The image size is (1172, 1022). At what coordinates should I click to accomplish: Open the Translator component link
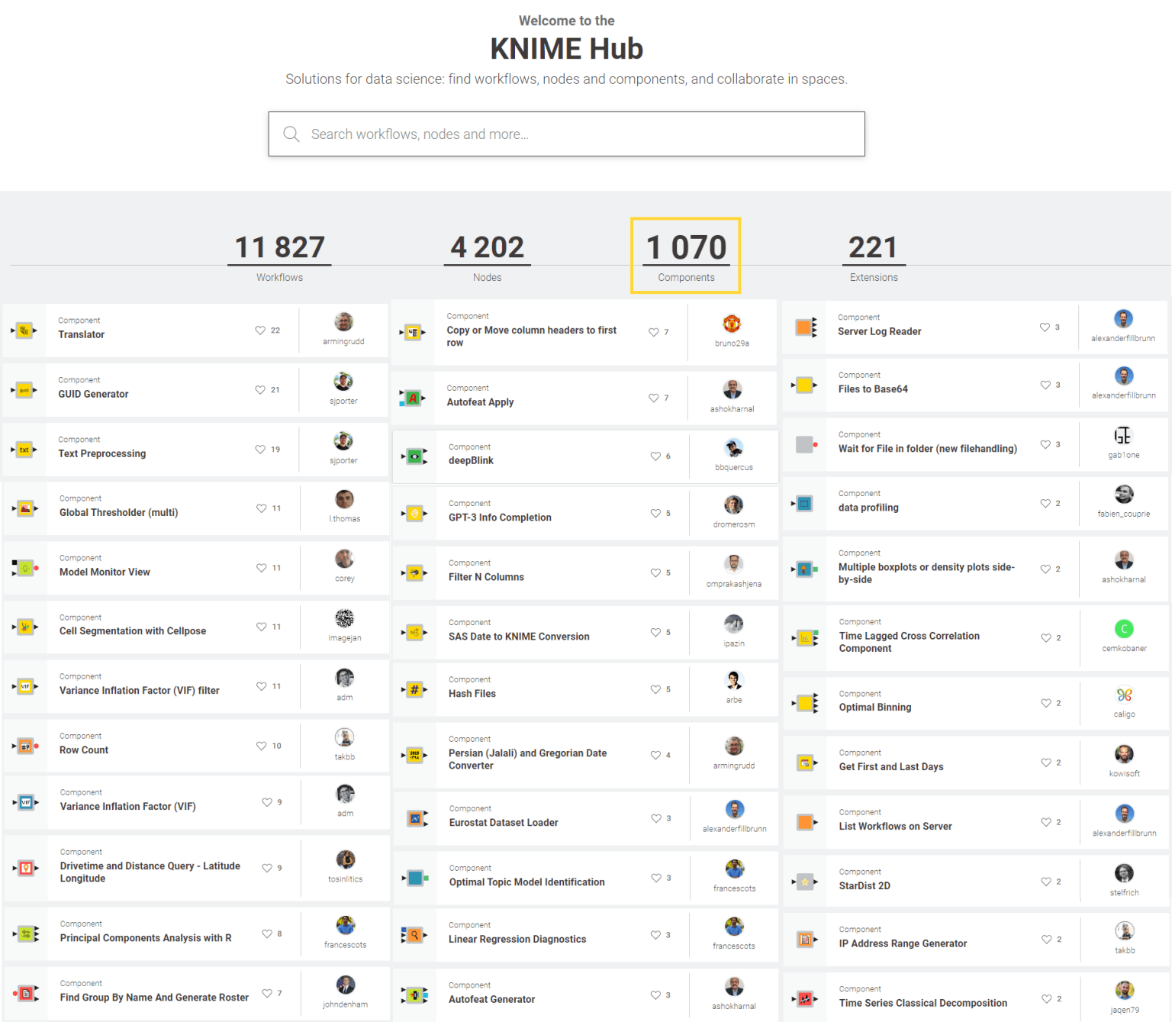click(82, 334)
